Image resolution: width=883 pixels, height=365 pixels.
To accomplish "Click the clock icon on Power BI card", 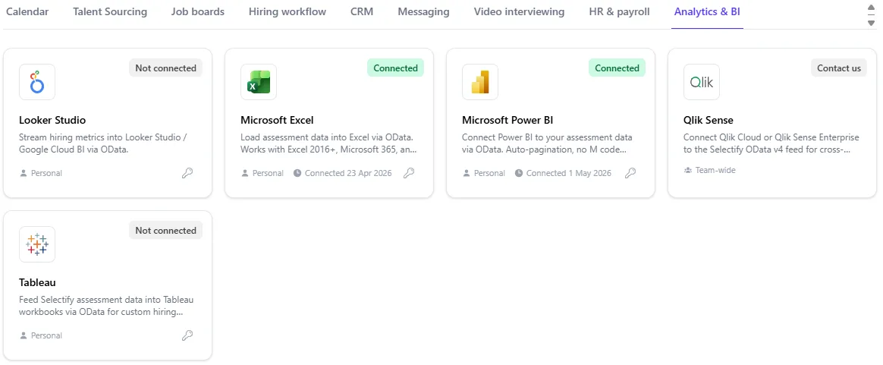I will (519, 173).
